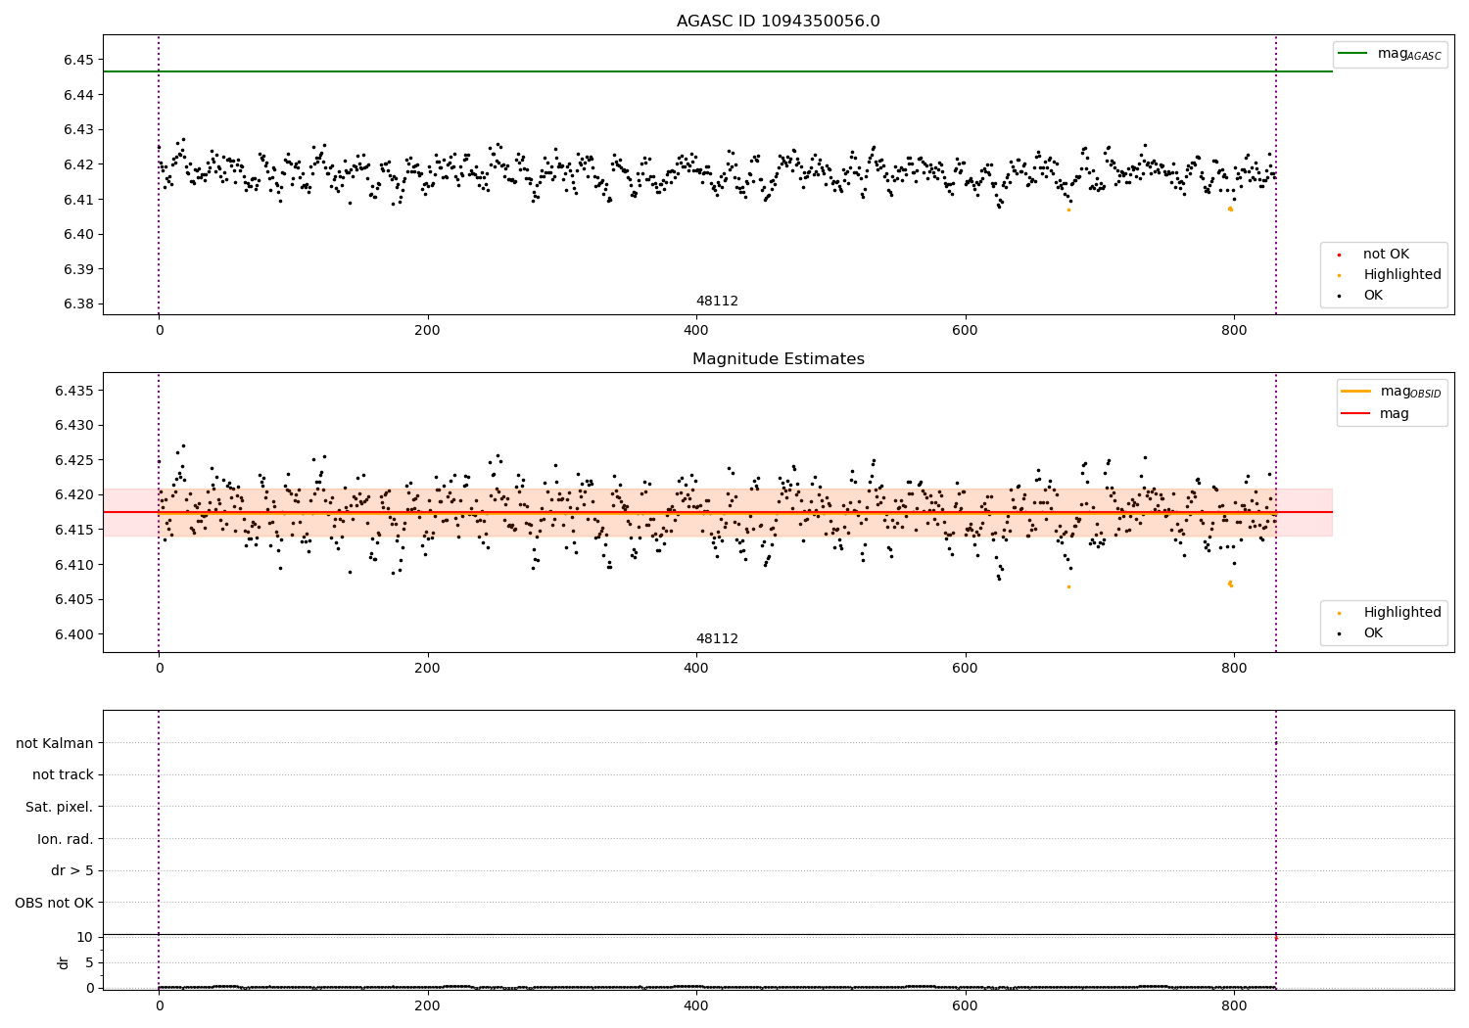Screen dimensions: 1469x1028
Task: Click the red 'mag' legend line
Action: point(1355,413)
